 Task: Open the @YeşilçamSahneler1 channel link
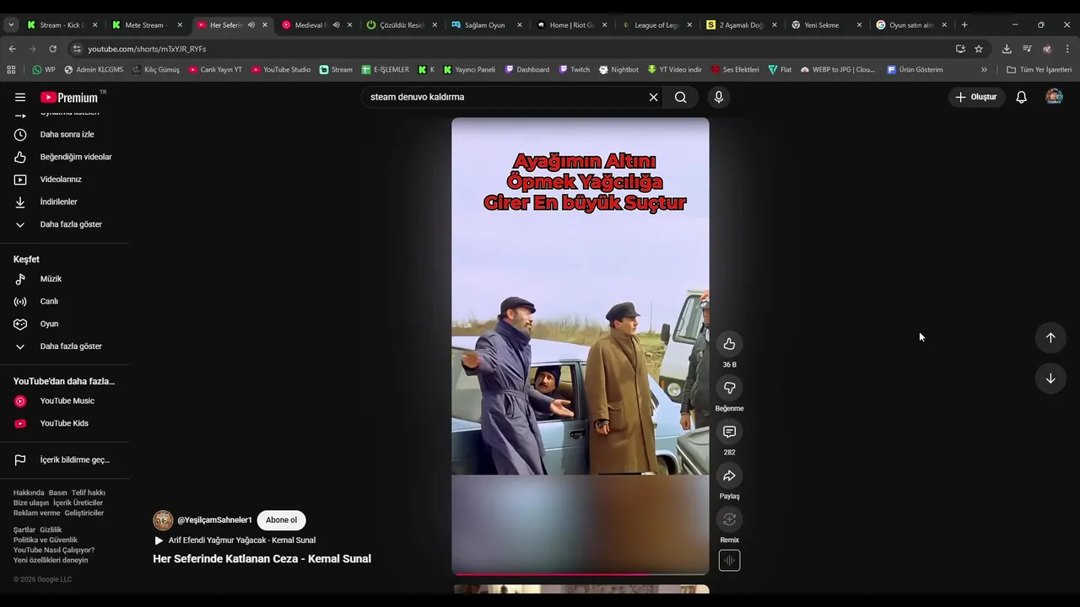coord(214,520)
